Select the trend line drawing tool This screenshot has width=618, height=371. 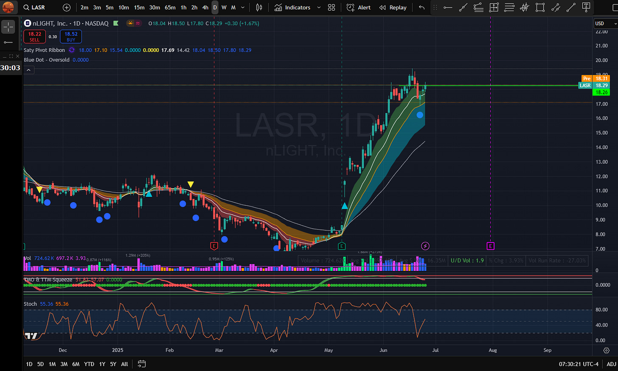click(463, 8)
